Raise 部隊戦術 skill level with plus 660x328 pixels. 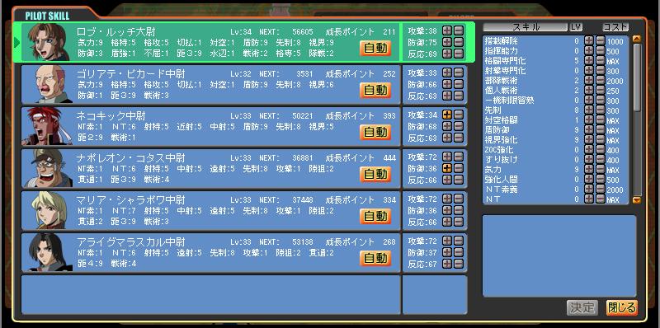[x=589, y=80]
